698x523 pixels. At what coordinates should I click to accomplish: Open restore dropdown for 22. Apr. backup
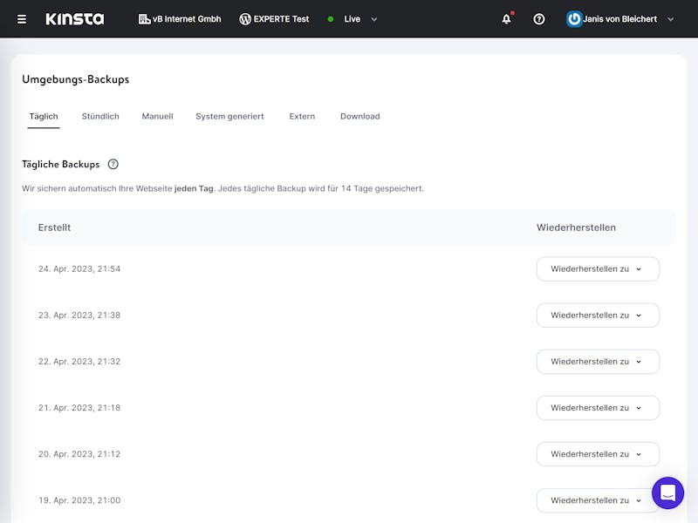point(597,362)
